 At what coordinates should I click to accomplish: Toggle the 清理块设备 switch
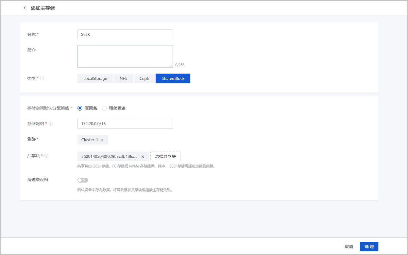[x=83, y=180]
